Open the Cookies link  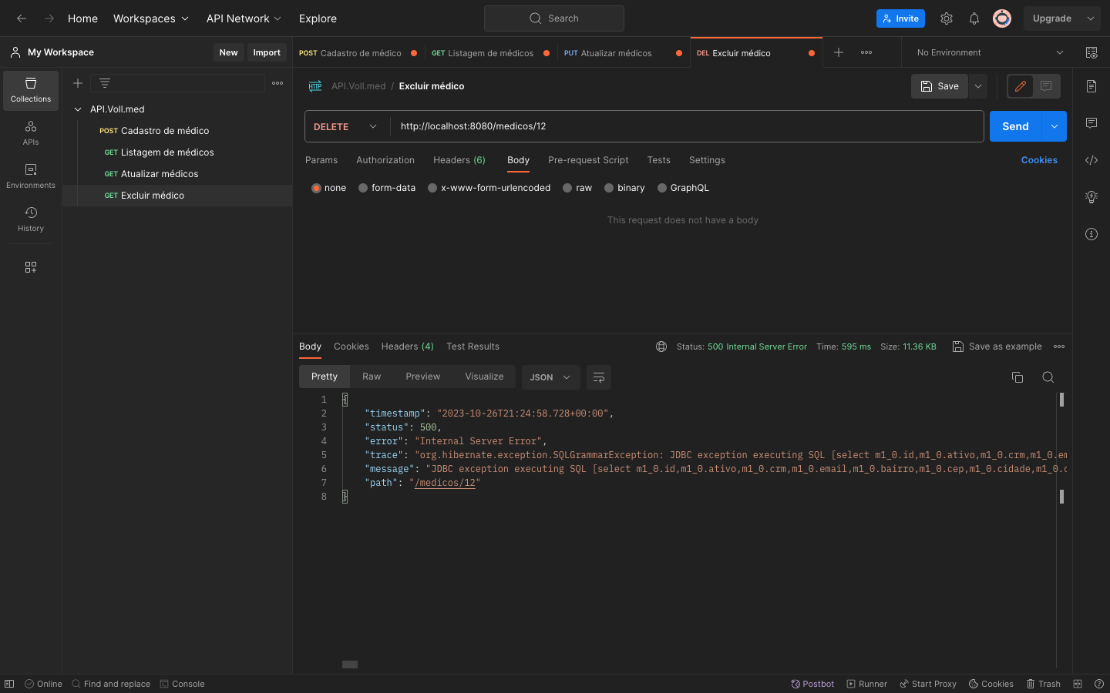coord(1039,160)
